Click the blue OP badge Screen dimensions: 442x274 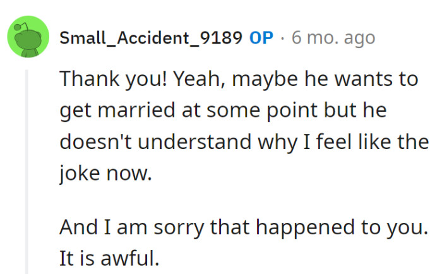coord(261,38)
